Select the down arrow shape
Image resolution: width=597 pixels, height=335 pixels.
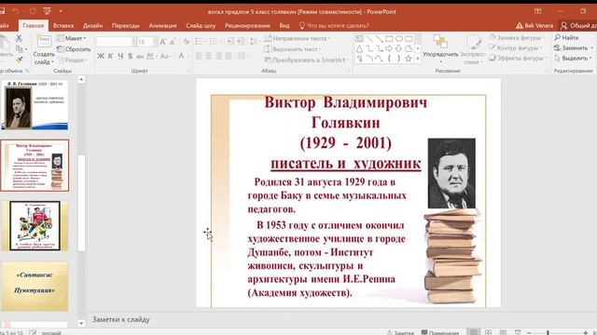pyautogui.click(x=398, y=48)
